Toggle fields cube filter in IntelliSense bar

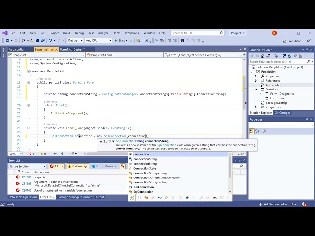[x=187, y=198]
